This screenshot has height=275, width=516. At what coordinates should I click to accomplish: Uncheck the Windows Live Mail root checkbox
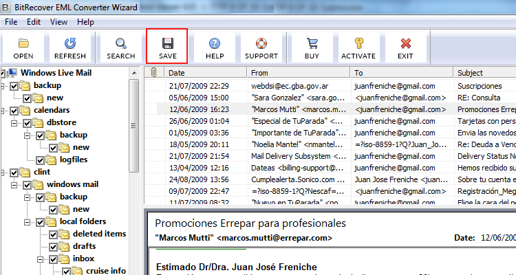tap(2, 73)
